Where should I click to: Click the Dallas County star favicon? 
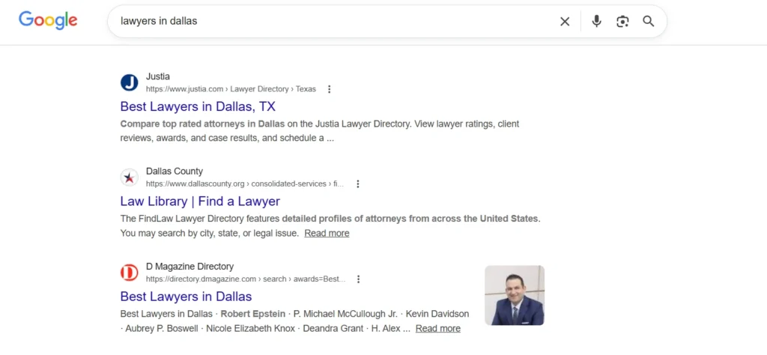(129, 177)
